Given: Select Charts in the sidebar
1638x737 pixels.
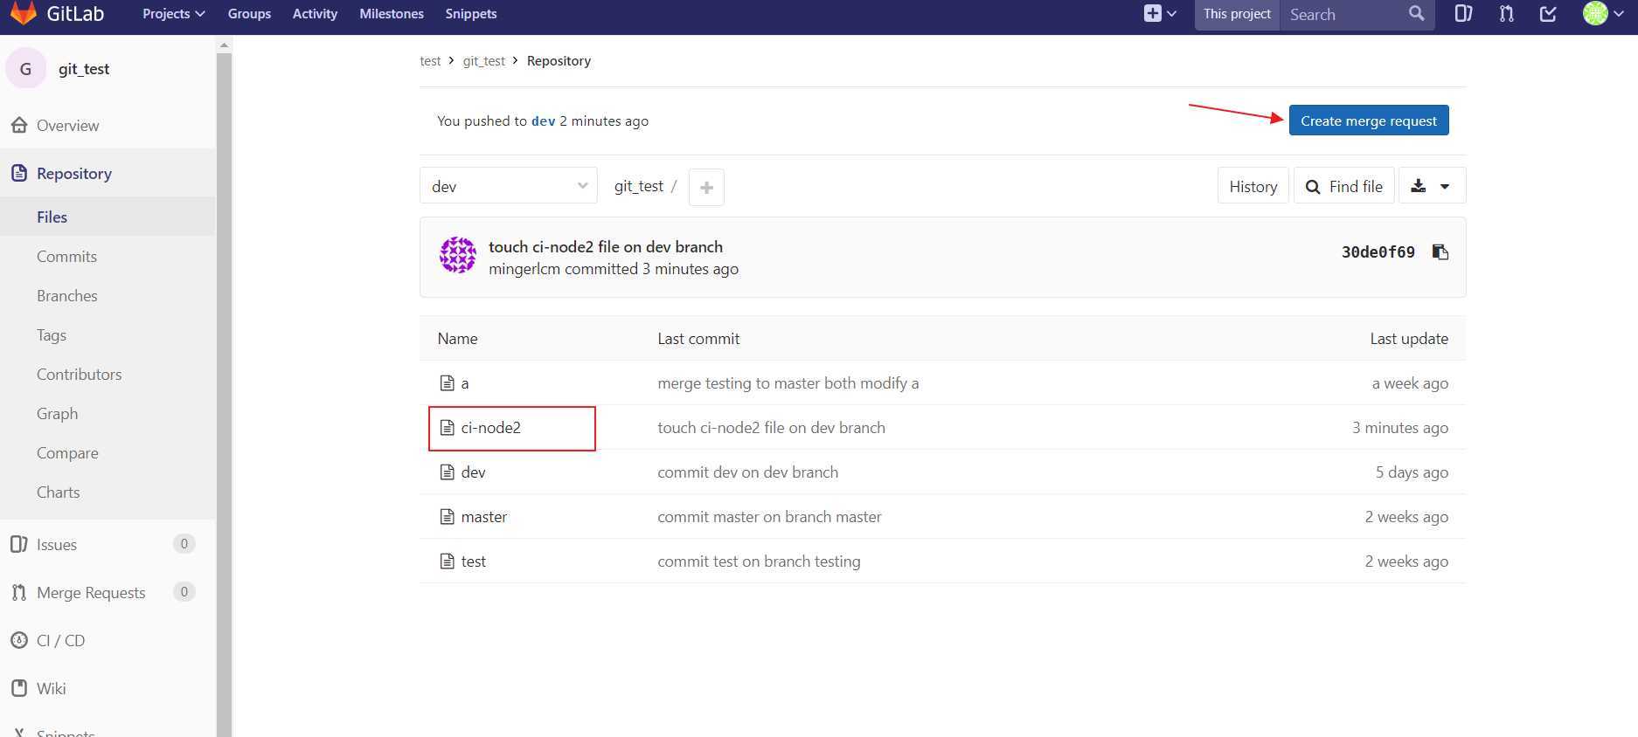Looking at the screenshot, I should pyautogui.click(x=59, y=492).
